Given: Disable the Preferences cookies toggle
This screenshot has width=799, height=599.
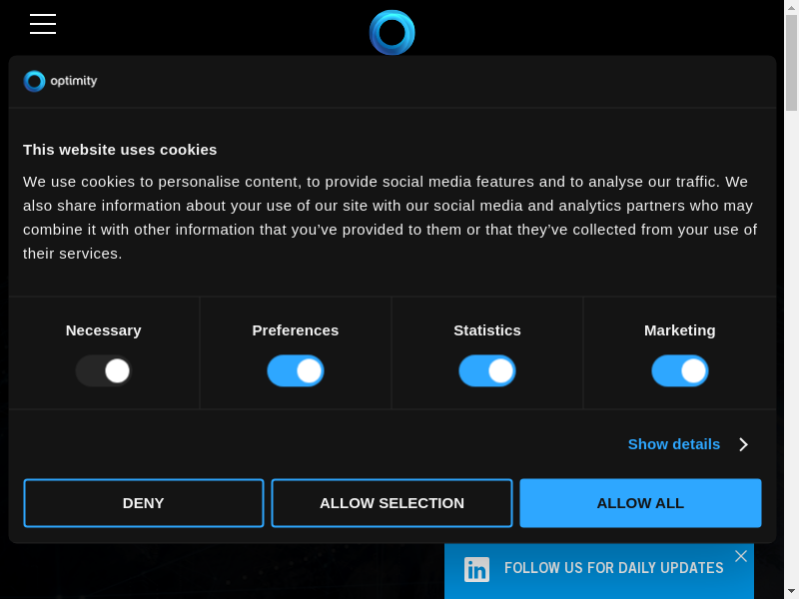Looking at the screenshot, I should [296, 371].
